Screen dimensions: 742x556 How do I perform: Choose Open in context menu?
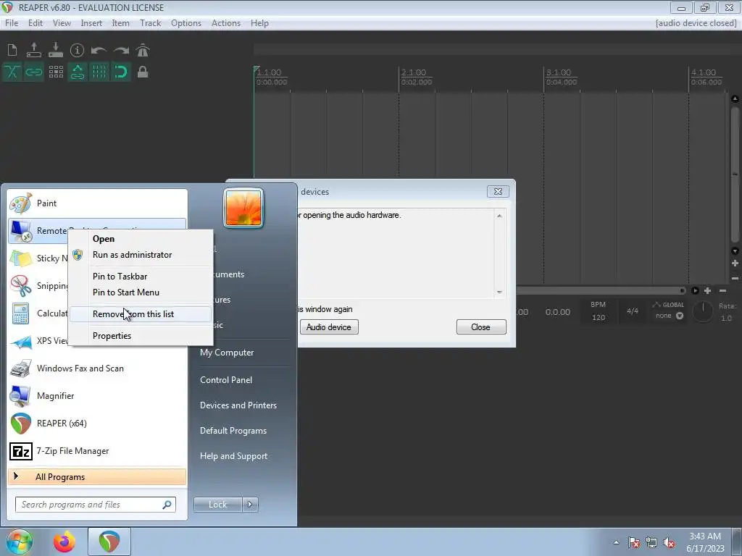pos(141,239)
